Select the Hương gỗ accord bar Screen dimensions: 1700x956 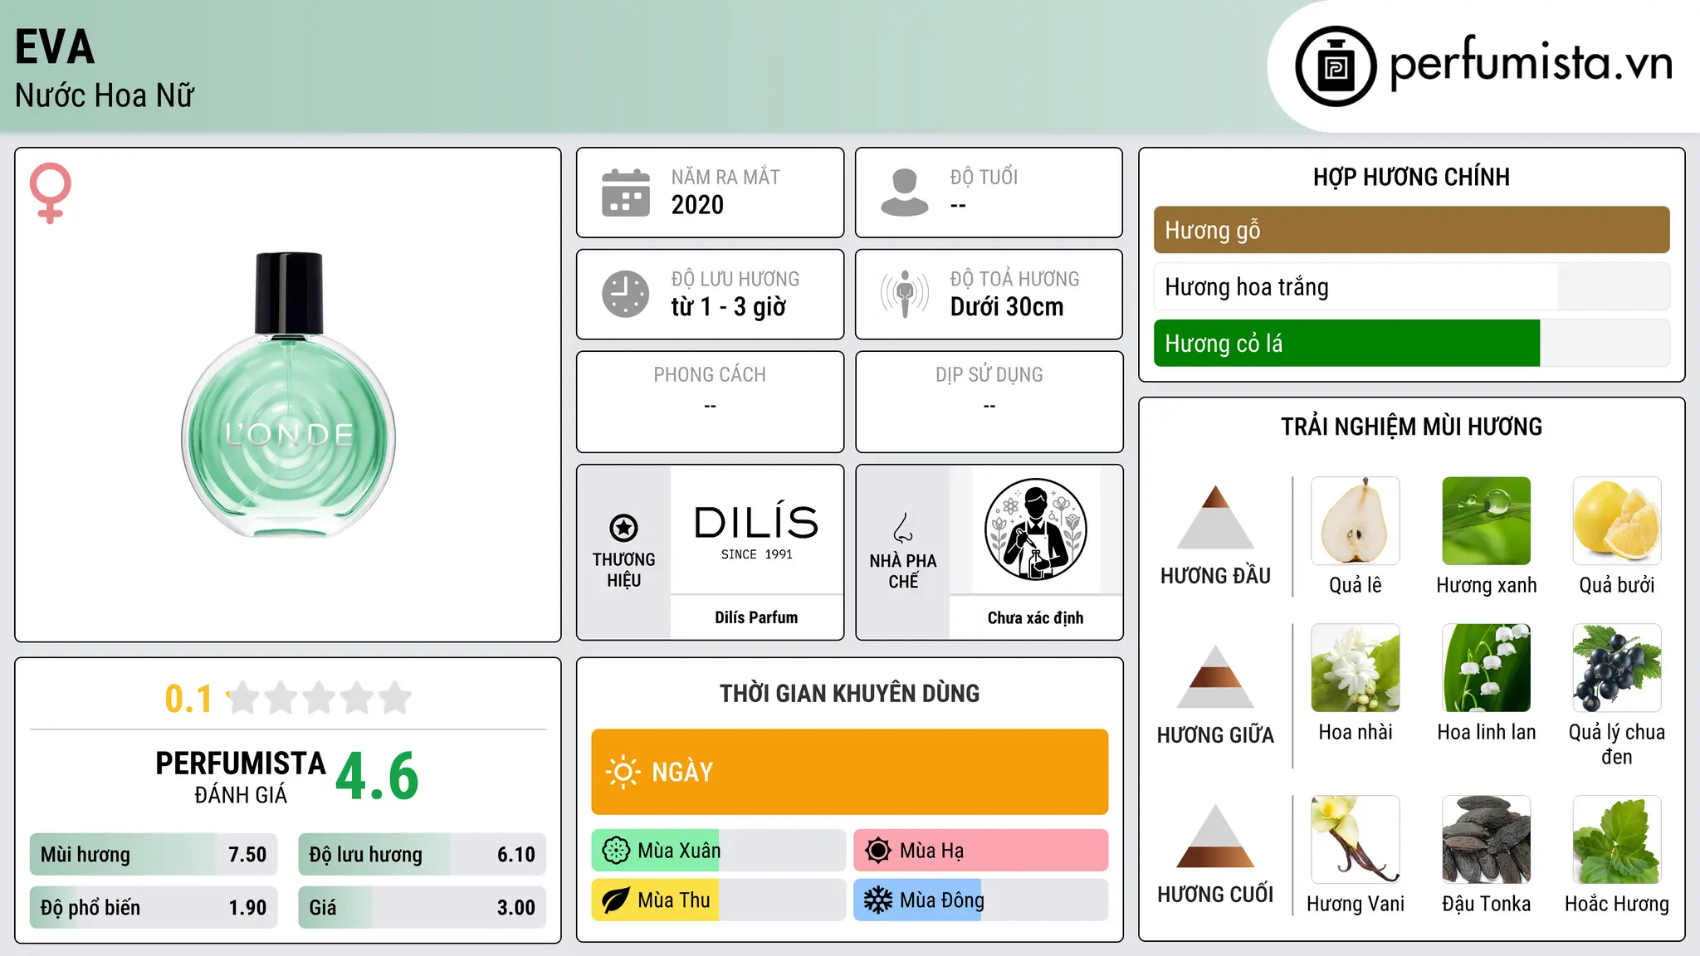1411,230
